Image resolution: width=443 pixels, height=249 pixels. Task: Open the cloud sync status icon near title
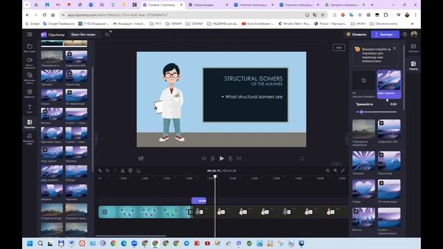click(x=107, y=35)
